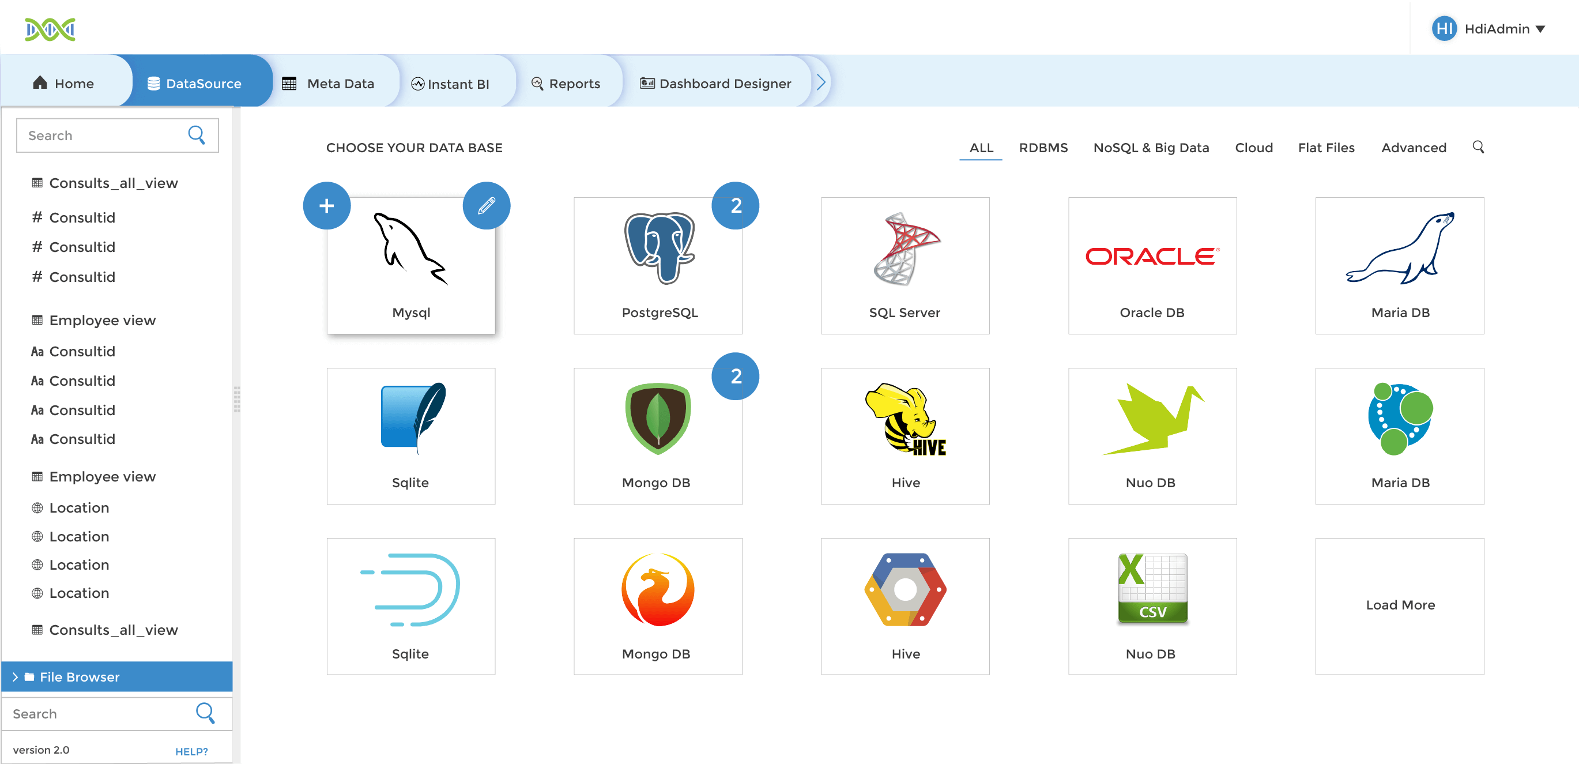This screenshot has height=764, width=1579.
Task: Click the Load More button
Action: click(1399, 607)
